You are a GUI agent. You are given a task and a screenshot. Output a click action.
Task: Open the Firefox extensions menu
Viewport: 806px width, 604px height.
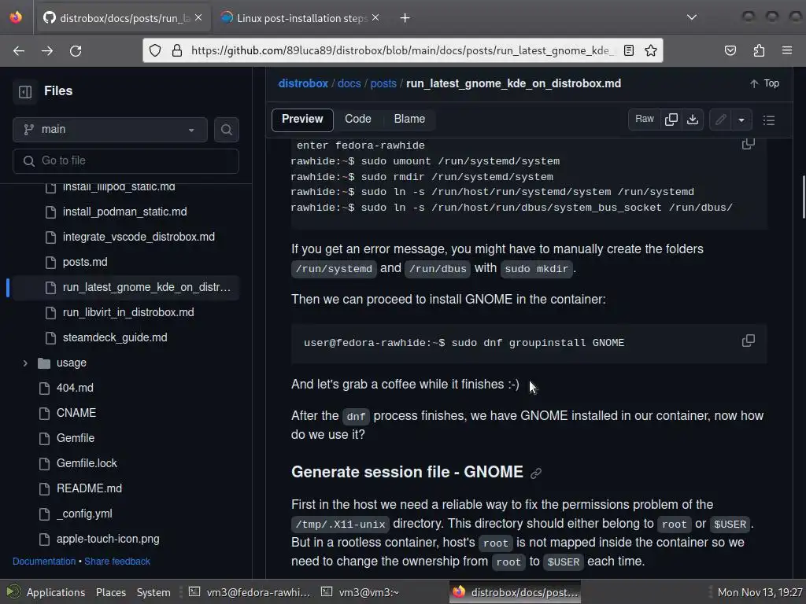759,50
